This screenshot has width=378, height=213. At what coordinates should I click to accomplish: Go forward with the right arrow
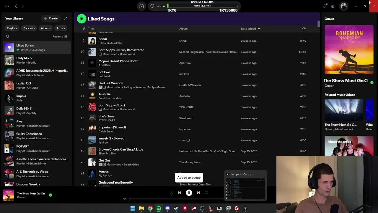coord(23,6)
